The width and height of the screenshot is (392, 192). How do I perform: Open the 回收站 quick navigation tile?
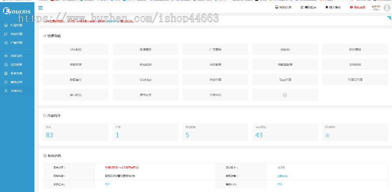tap(285, 49)
